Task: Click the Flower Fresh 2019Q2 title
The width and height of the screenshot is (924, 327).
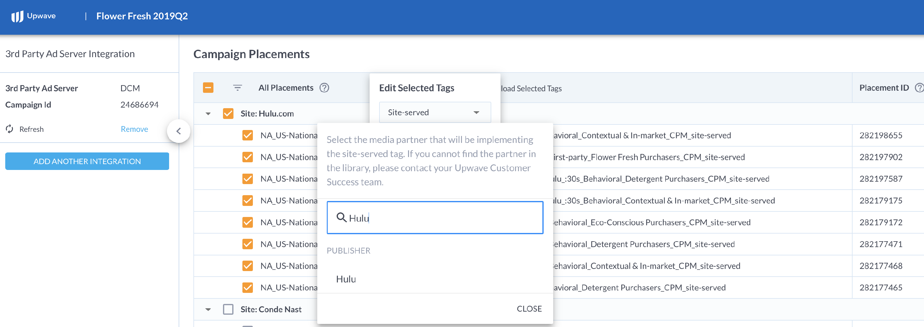Action: click(142, 16)
